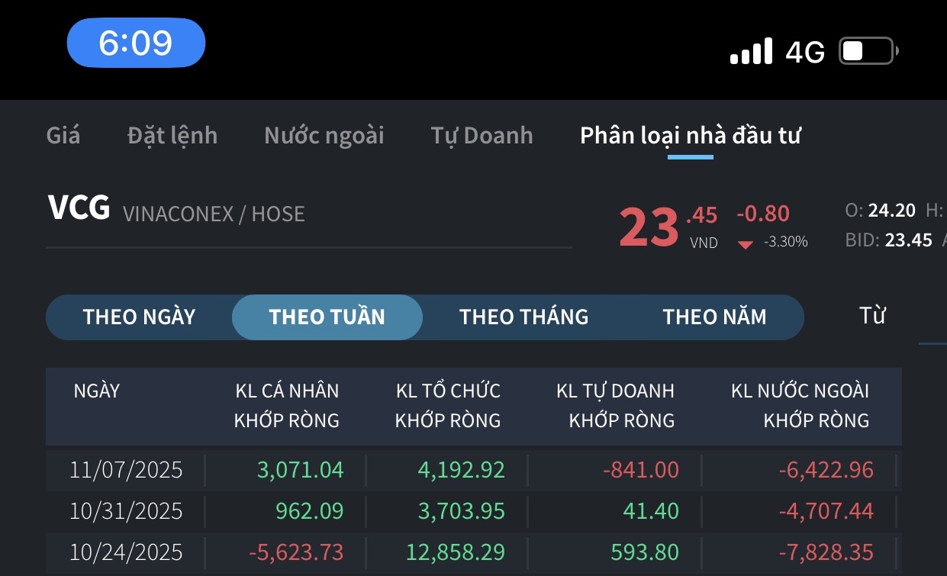Sort by KL CÁ NHÂN KHỚP RÒNG column
The width and height of the screenshot is (947, 576).
click(286, 405)
